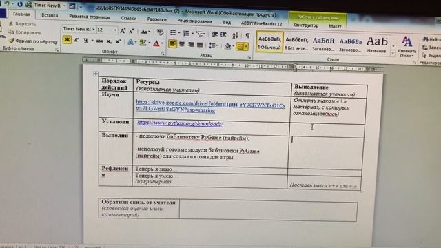Screen dimensions: 441x248
Task: Open the Буфер обмена pane launcher
Action: click(x=57, y=50)
